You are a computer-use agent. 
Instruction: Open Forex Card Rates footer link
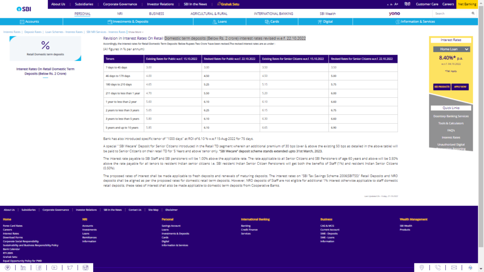13,226
